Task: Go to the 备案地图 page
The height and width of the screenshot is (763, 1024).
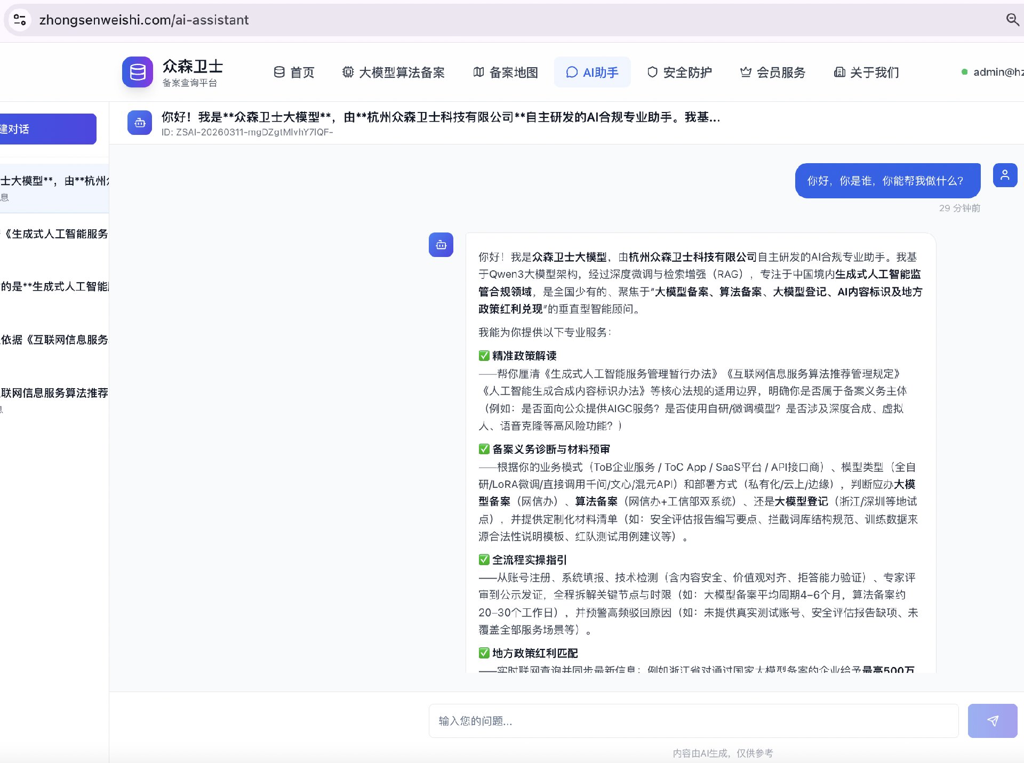Action: [x=506, y=72]
